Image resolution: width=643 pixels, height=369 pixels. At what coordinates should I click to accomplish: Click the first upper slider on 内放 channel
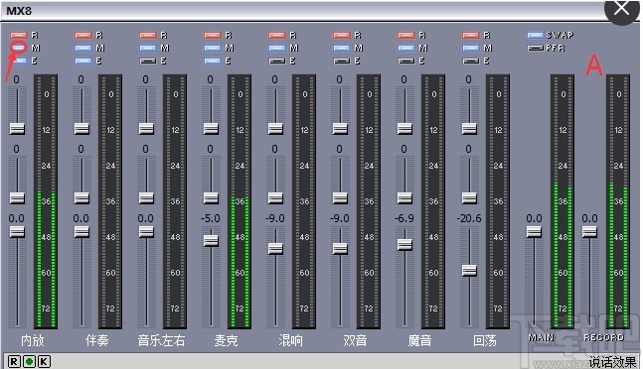point(17,128)
